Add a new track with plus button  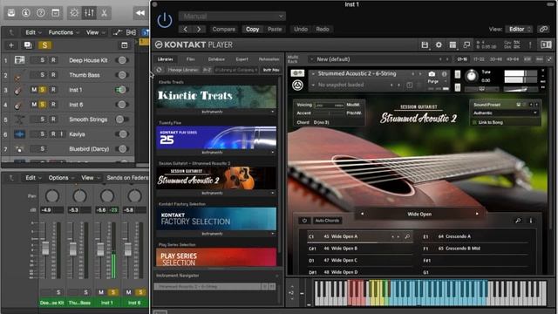pyautogui.click(x=11, y=45)
